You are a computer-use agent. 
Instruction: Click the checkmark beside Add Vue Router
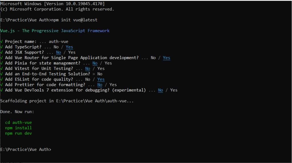pos(2,58)
